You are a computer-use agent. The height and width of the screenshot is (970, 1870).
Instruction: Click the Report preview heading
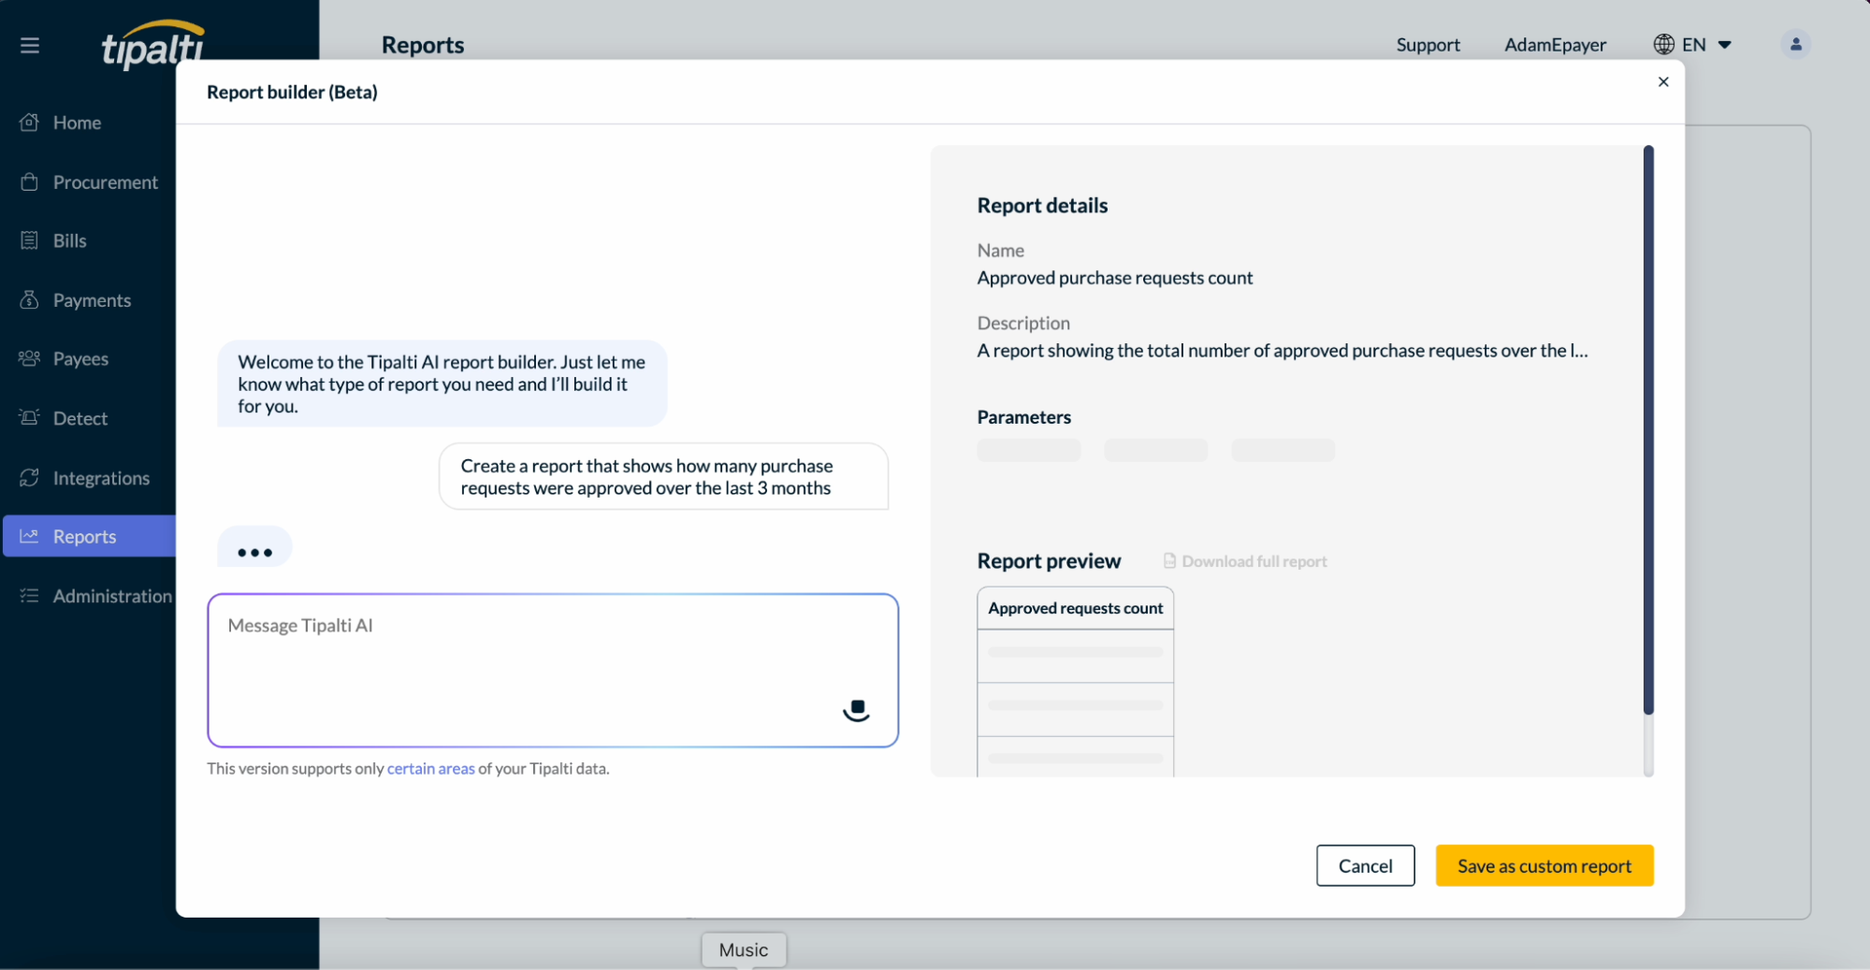(1049, 561)
